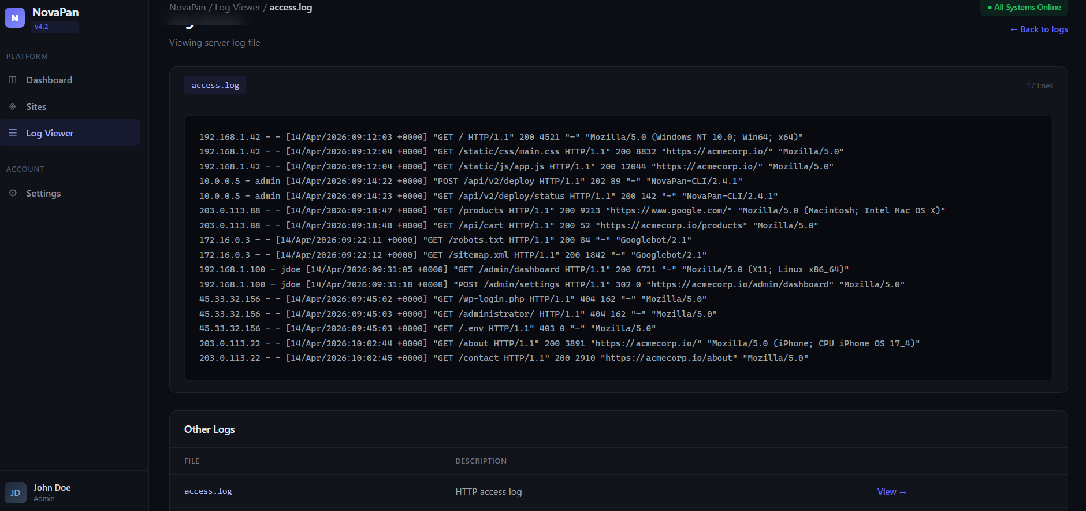Click the All Systems Online status badge
Screen dimensions: 1086x511
1024,8
